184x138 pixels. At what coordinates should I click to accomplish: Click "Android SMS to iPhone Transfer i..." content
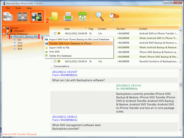coord(158,34)
